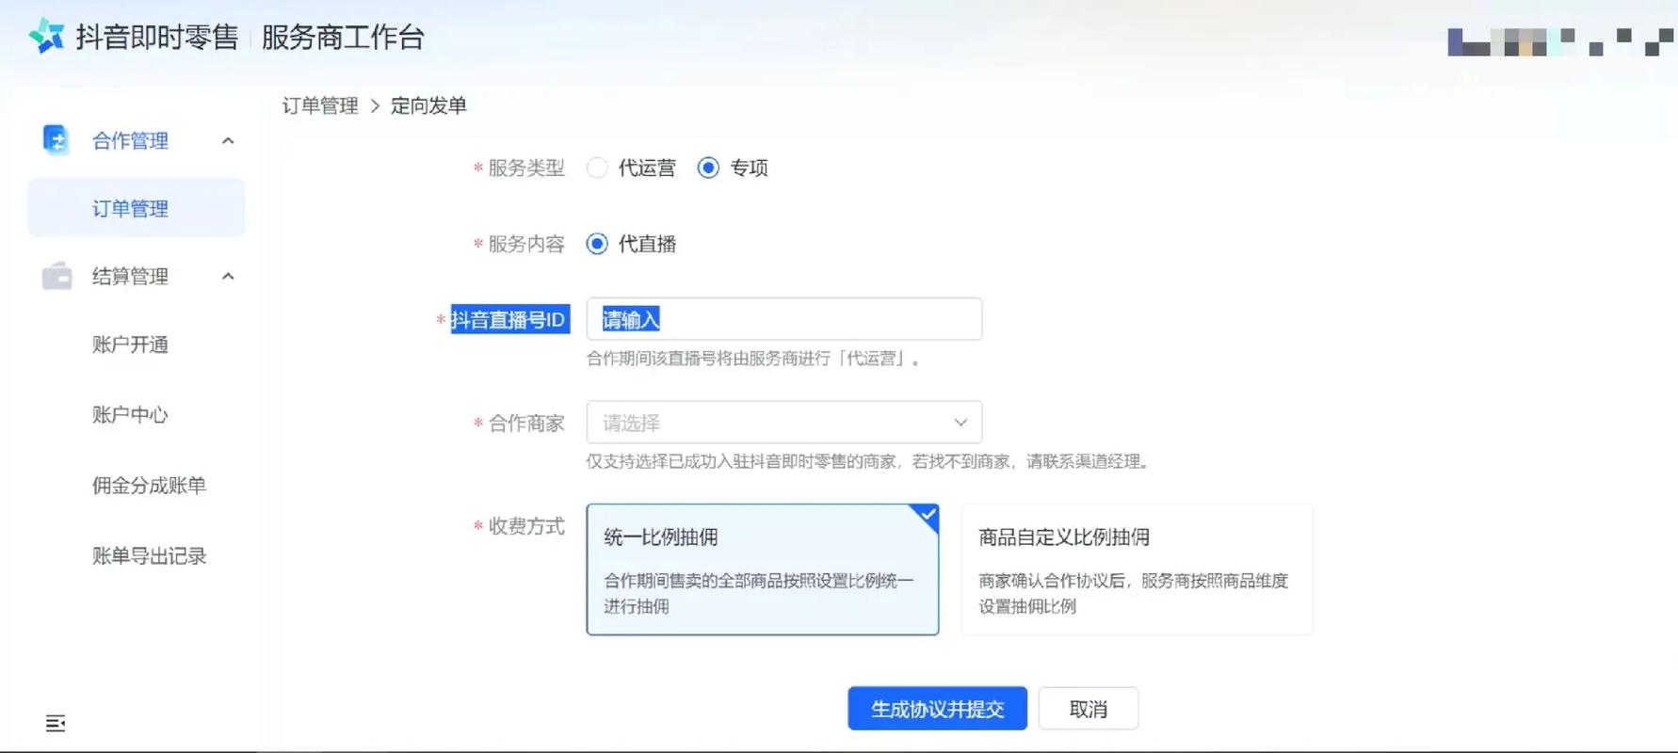Select the 专项 service type radio
1678x753 pixels.
pyautogui.click(x=708, y=168)
